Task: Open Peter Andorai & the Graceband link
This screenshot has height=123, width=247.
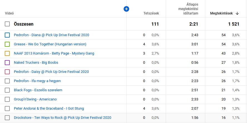Action: coord(49,109)
